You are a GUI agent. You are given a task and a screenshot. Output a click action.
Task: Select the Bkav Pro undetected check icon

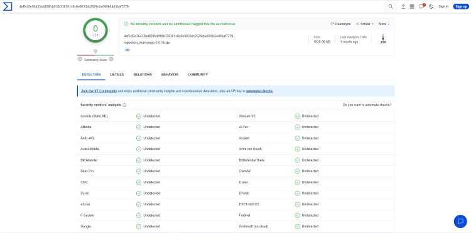click(x=139, y=171)
